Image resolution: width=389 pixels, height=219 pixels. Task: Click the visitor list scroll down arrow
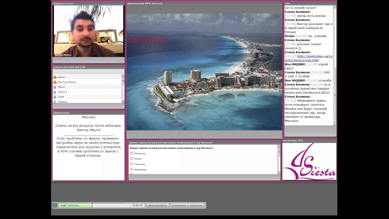point(123,102)
